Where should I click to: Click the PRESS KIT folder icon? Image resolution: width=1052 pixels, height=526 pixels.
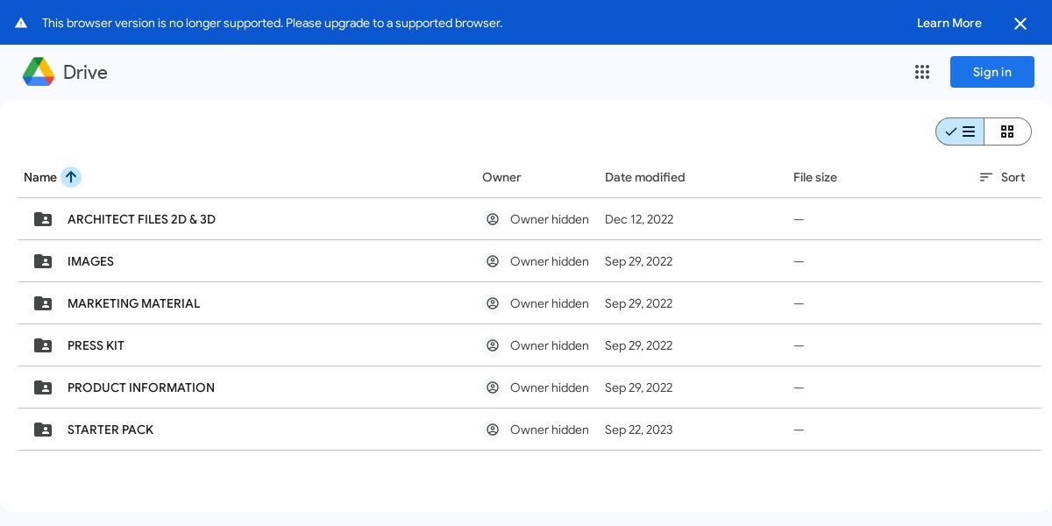(43, 345)
